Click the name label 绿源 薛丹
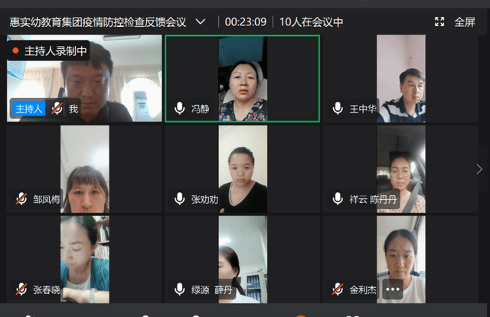 (212, 289)
